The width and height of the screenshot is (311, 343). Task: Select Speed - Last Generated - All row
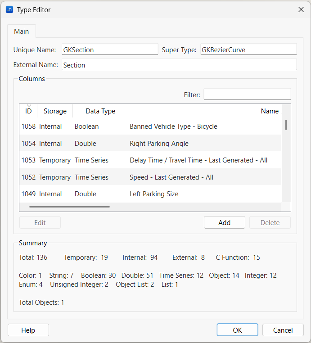(x=150, y=177)
